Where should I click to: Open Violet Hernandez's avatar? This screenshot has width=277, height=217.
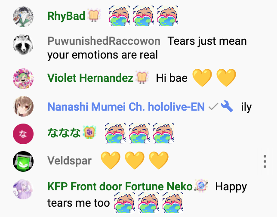(23, 78)
